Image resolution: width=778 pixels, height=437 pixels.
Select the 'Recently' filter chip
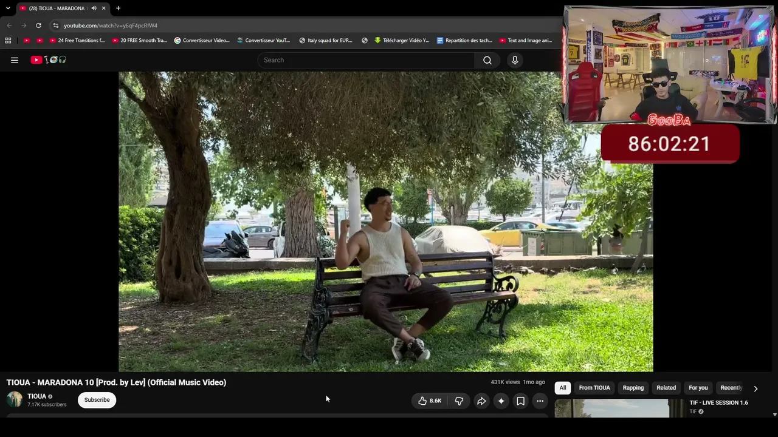(731, 388)
